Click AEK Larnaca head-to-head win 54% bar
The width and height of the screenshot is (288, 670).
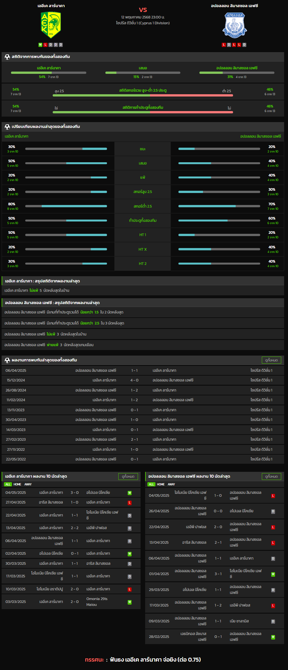pos(48,73)
